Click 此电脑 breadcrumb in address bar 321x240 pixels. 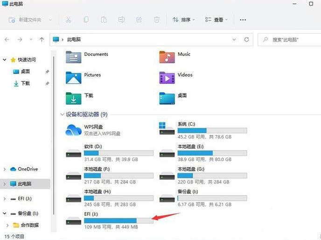point(74,39)
